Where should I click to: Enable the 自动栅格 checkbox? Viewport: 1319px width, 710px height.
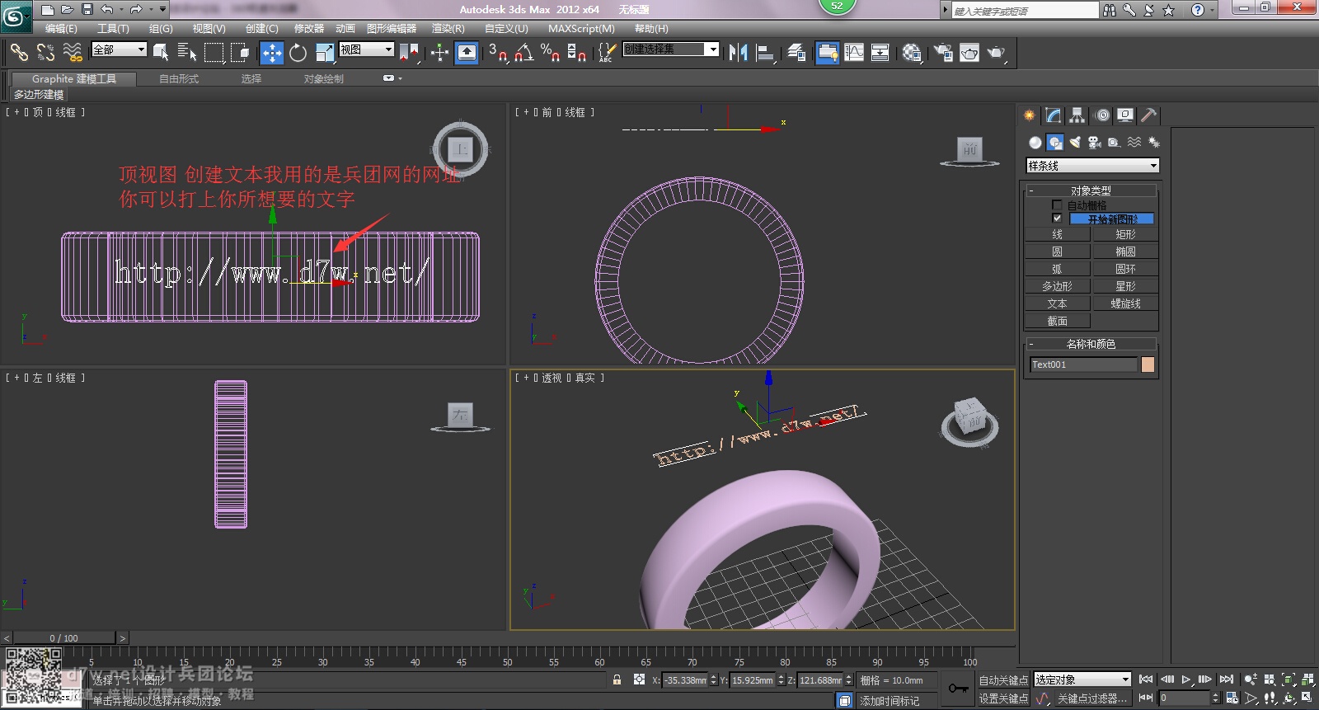coord(1057,205)
